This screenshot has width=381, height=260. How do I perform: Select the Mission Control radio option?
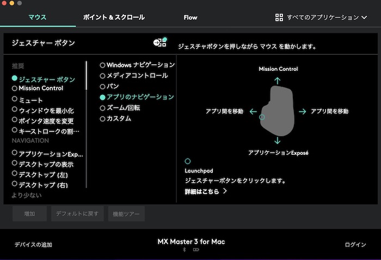[15, 88]
